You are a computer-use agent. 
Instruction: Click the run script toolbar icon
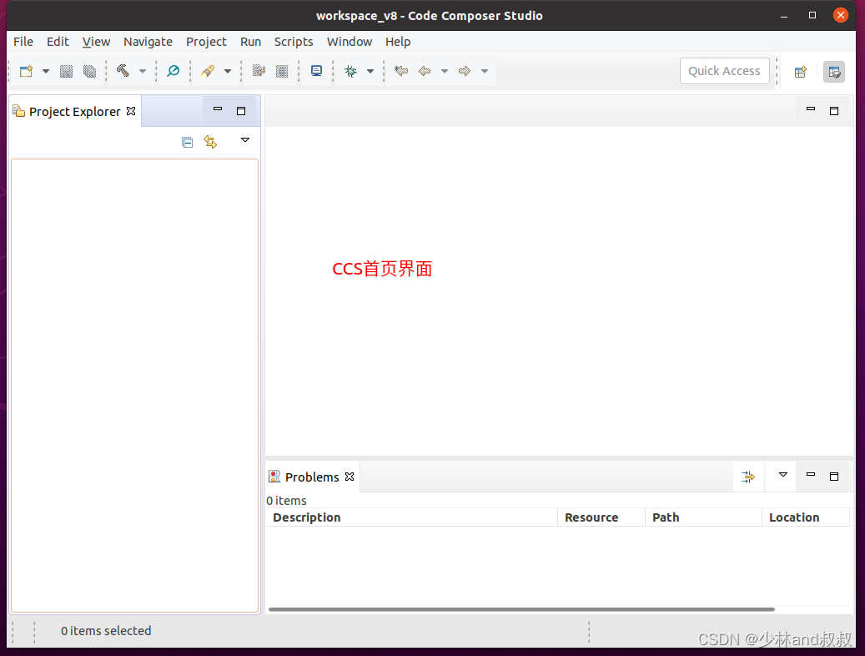click(259, 71)
